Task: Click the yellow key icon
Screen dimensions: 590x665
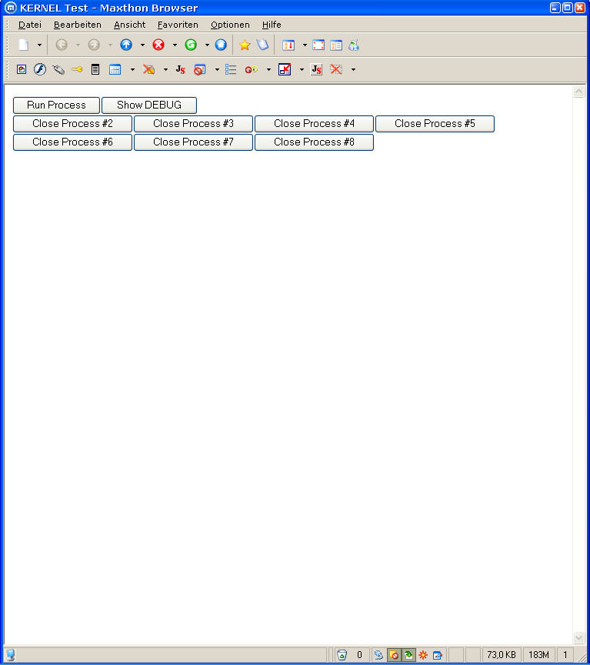Action: coord(77,69)
